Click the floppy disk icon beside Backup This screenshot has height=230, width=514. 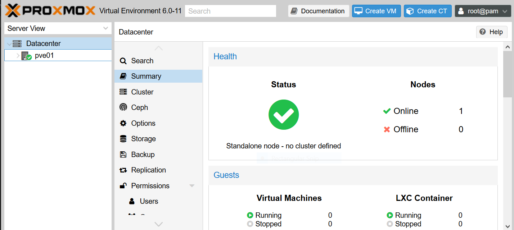tap(123, 155)
